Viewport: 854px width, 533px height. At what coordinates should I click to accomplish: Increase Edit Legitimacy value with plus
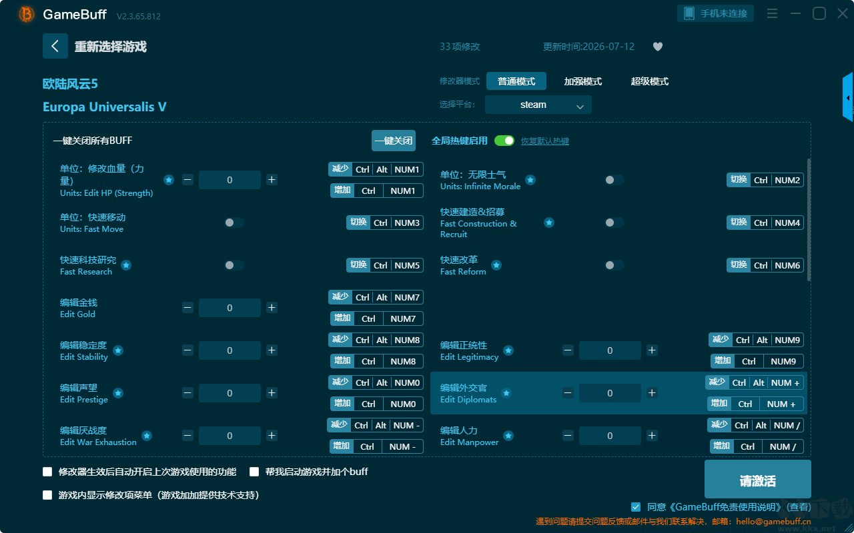click(652, 350)
